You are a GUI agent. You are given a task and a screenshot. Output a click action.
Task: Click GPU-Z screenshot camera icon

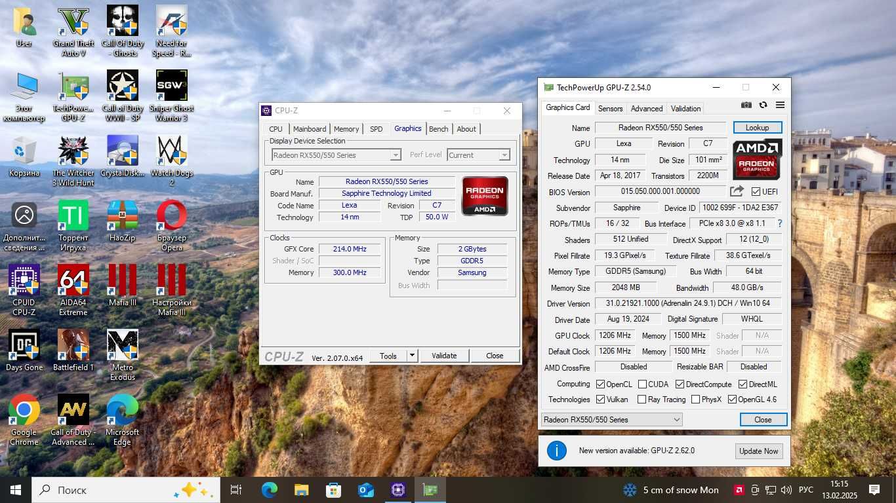pyautogui.click(x=746, y=105)
